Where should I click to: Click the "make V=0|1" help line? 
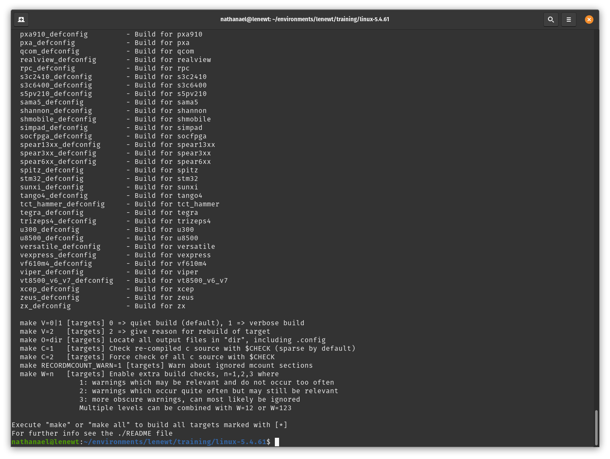pos(41,323)
